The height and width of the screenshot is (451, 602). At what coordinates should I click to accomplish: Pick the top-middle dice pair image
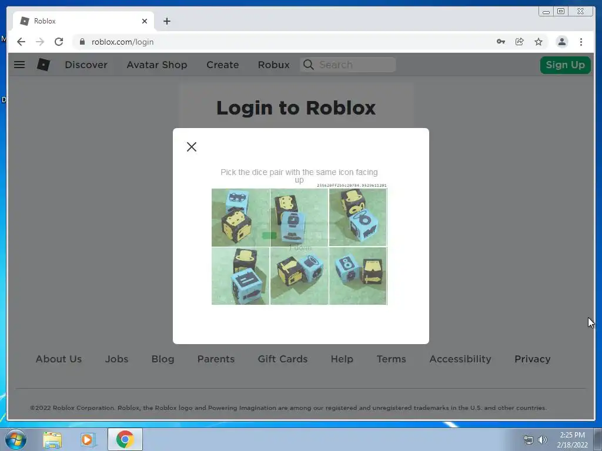299,217
